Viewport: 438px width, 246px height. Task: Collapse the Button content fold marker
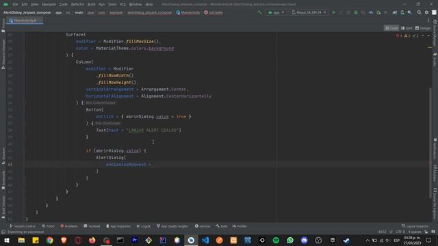tap(24, 123)
